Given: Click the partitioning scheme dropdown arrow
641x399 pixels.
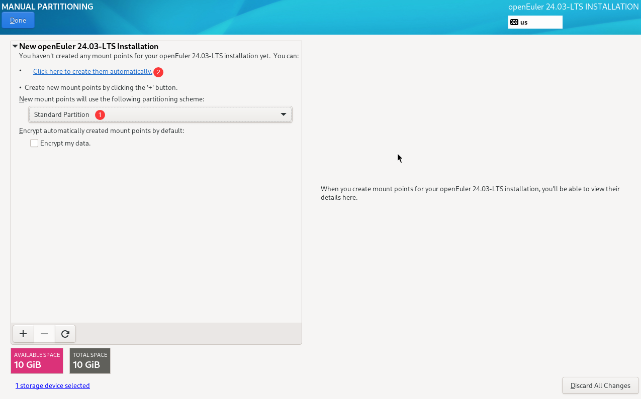Looking at the screenshot, I should (x=284, y=114).
